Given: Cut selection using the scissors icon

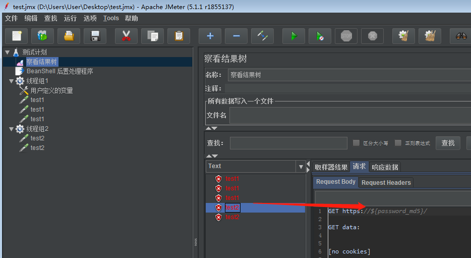Looking at the screenshot, I should click(x=126, y=36).
